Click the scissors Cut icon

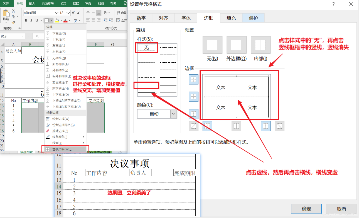tap(13, 11)
